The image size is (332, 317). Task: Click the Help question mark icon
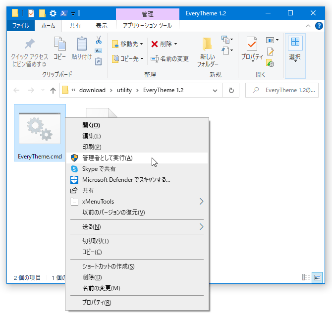[319, 26]
